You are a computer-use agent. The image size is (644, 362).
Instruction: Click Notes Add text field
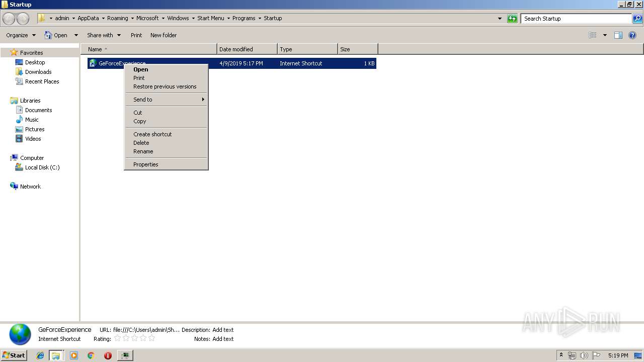(223, 339)
